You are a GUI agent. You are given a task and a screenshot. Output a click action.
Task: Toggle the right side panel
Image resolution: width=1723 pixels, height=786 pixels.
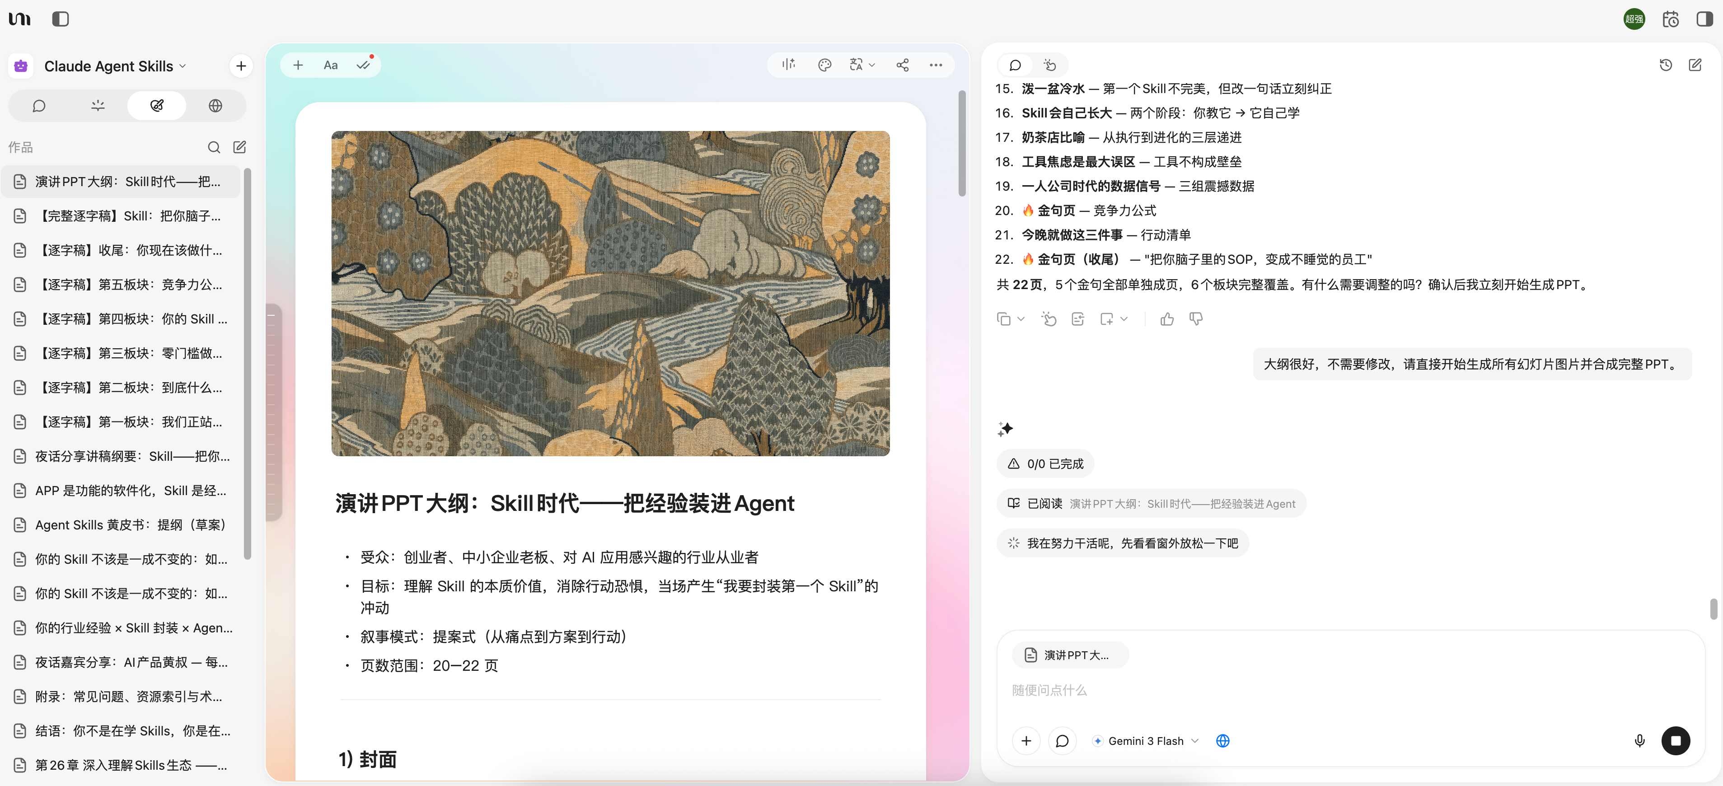[1704, 19]
